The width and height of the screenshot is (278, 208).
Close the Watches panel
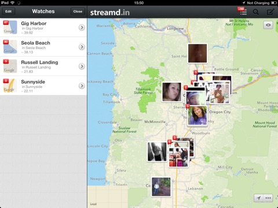click(x=78, y=12)
